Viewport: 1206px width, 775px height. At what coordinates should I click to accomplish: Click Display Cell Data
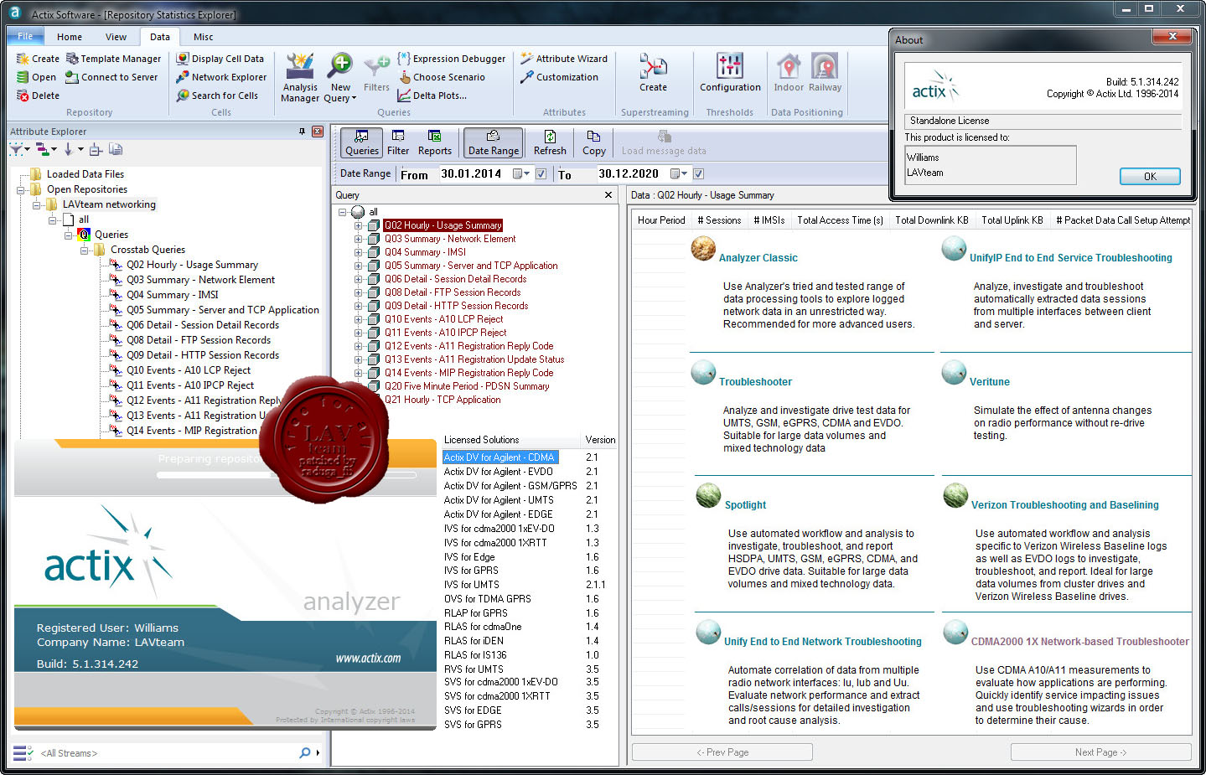(x=220, y=59)
